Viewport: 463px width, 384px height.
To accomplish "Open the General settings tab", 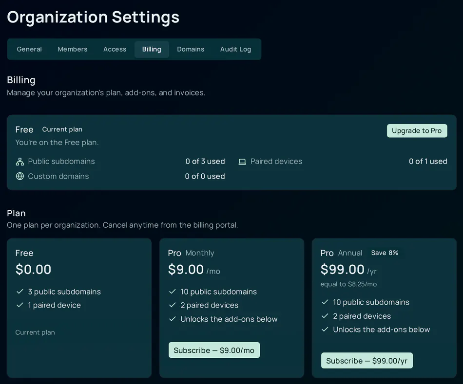I will 29,49.
